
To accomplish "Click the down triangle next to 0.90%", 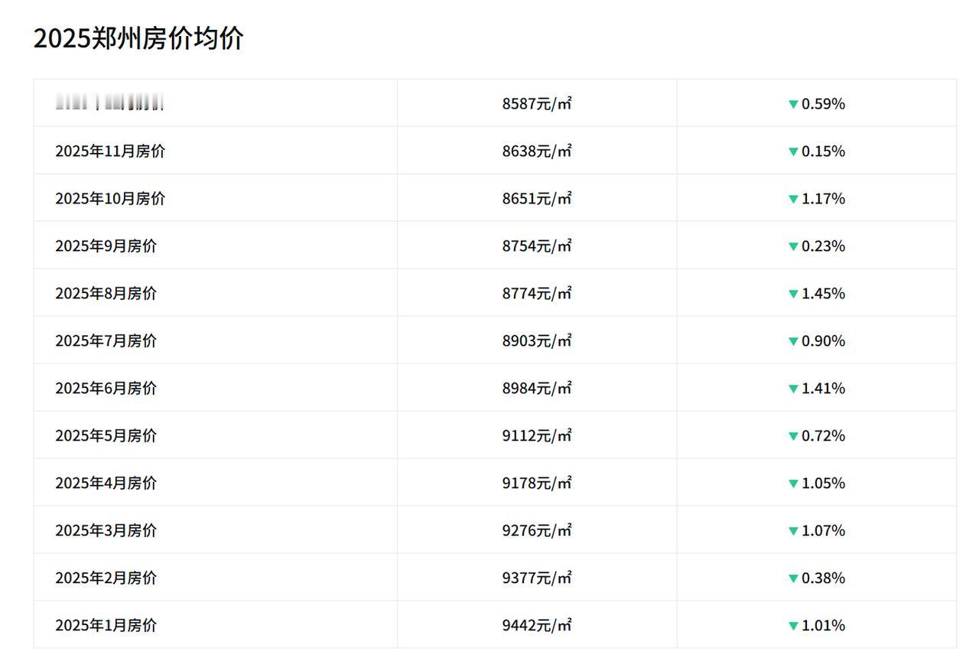I will tap(793, 341).
